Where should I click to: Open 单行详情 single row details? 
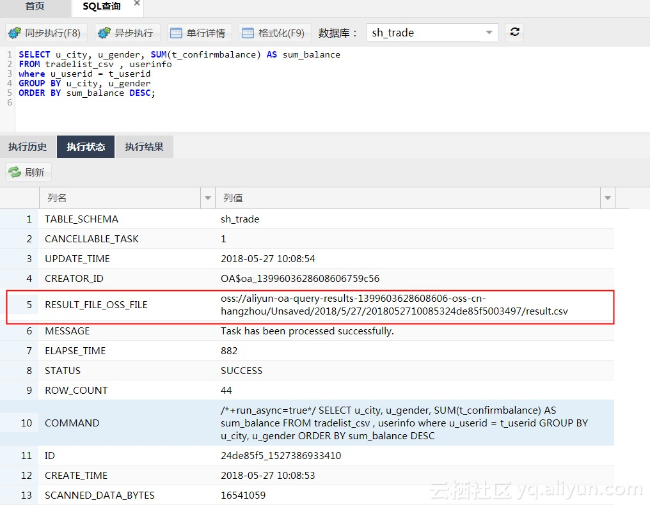point(199,33)
